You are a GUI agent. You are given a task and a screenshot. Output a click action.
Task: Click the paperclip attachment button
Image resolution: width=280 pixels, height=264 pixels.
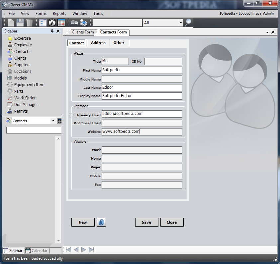pyautogui.click(x=101, y=222)
